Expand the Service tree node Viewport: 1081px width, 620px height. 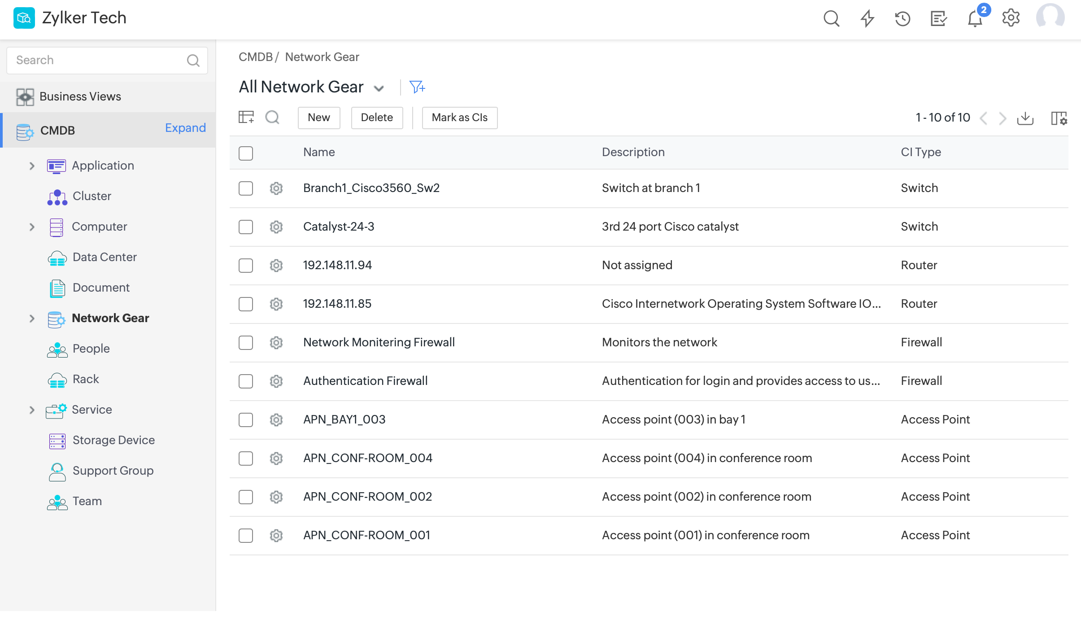click(x=32, y=410)
